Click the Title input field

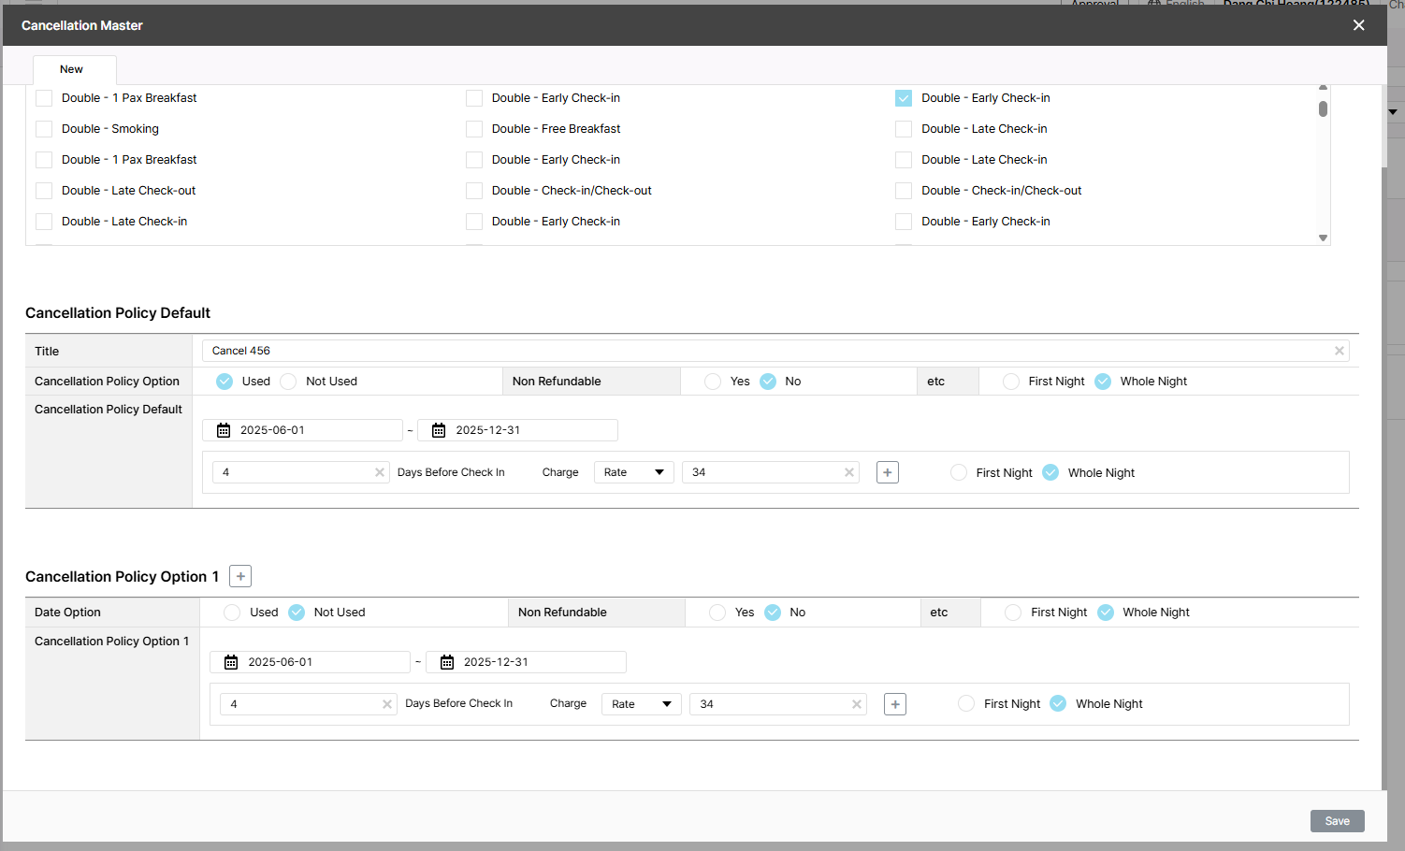pyautogui.click(x=767, y=351)
